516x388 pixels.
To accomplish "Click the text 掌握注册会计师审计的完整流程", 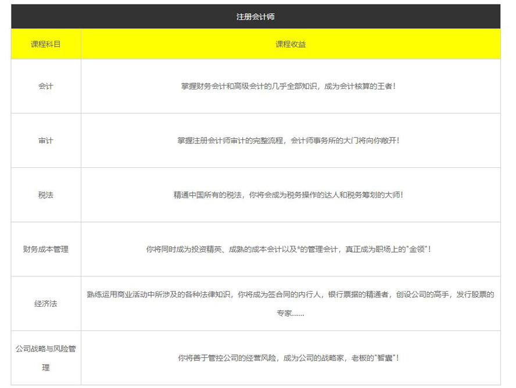I will [230, 141].
